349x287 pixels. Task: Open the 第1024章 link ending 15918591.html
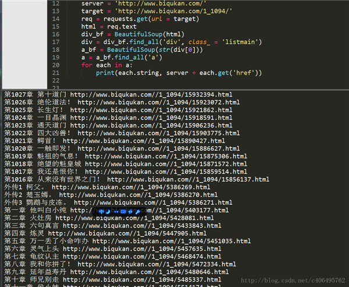151,118
